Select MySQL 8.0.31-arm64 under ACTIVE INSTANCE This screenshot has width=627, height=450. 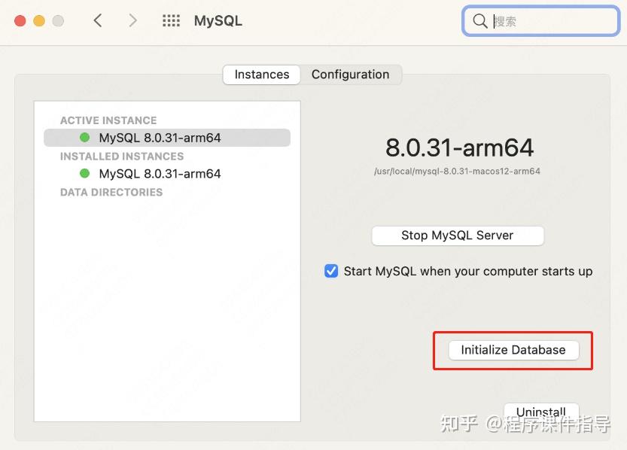pos(160,138)
